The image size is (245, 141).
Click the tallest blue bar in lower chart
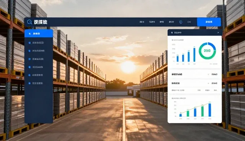(x=210, y=110)
